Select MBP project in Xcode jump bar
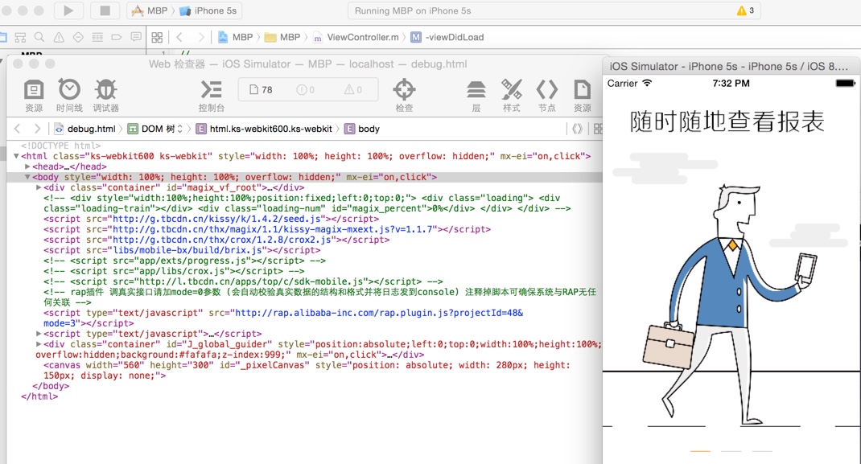The height and width of the screenshot is (464, 861). (236, 37)
